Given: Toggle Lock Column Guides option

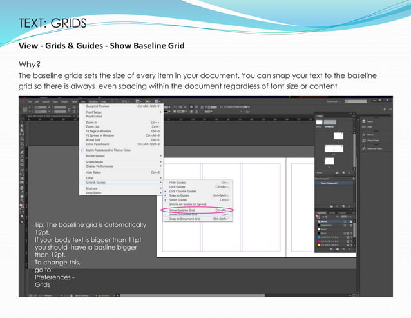Looking at the screenshot, I should [x=198, y=191].
